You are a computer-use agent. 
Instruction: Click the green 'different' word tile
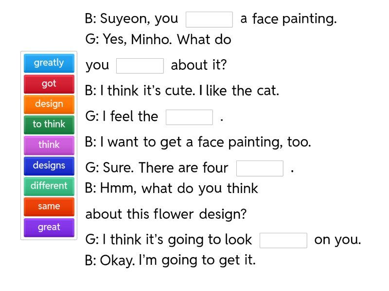click(x=49, y=186)
